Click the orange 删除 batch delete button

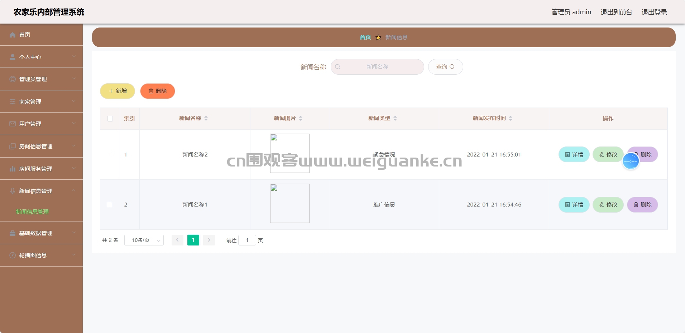[158, 91]
